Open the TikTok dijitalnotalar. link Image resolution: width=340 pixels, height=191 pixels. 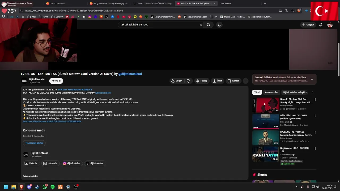[x=95, y=163]
